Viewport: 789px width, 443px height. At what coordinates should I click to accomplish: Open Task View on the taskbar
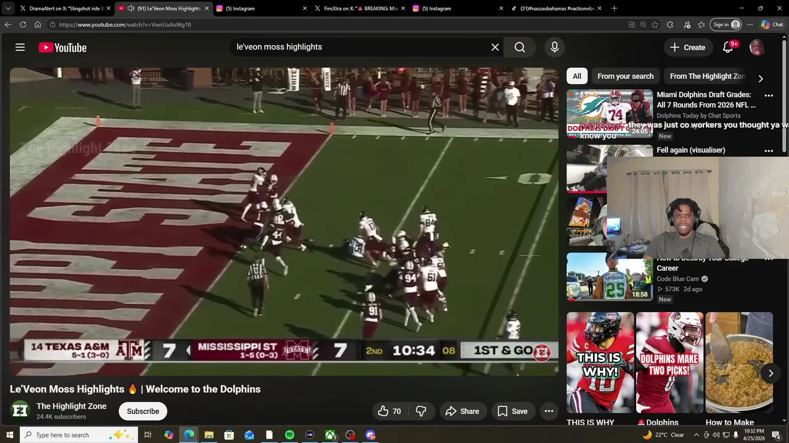[x=148, y=435]
